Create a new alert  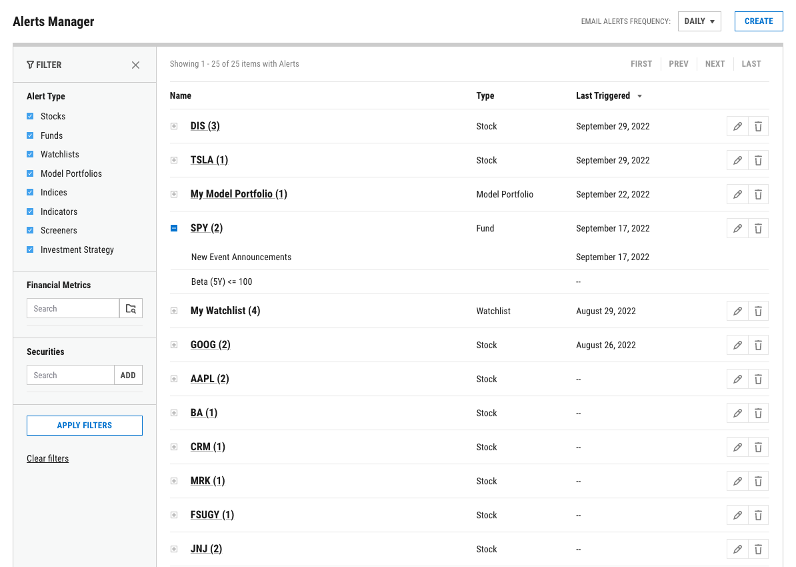point(759,21)
